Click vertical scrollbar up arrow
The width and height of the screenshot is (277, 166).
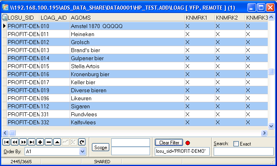tap(271, 17)
